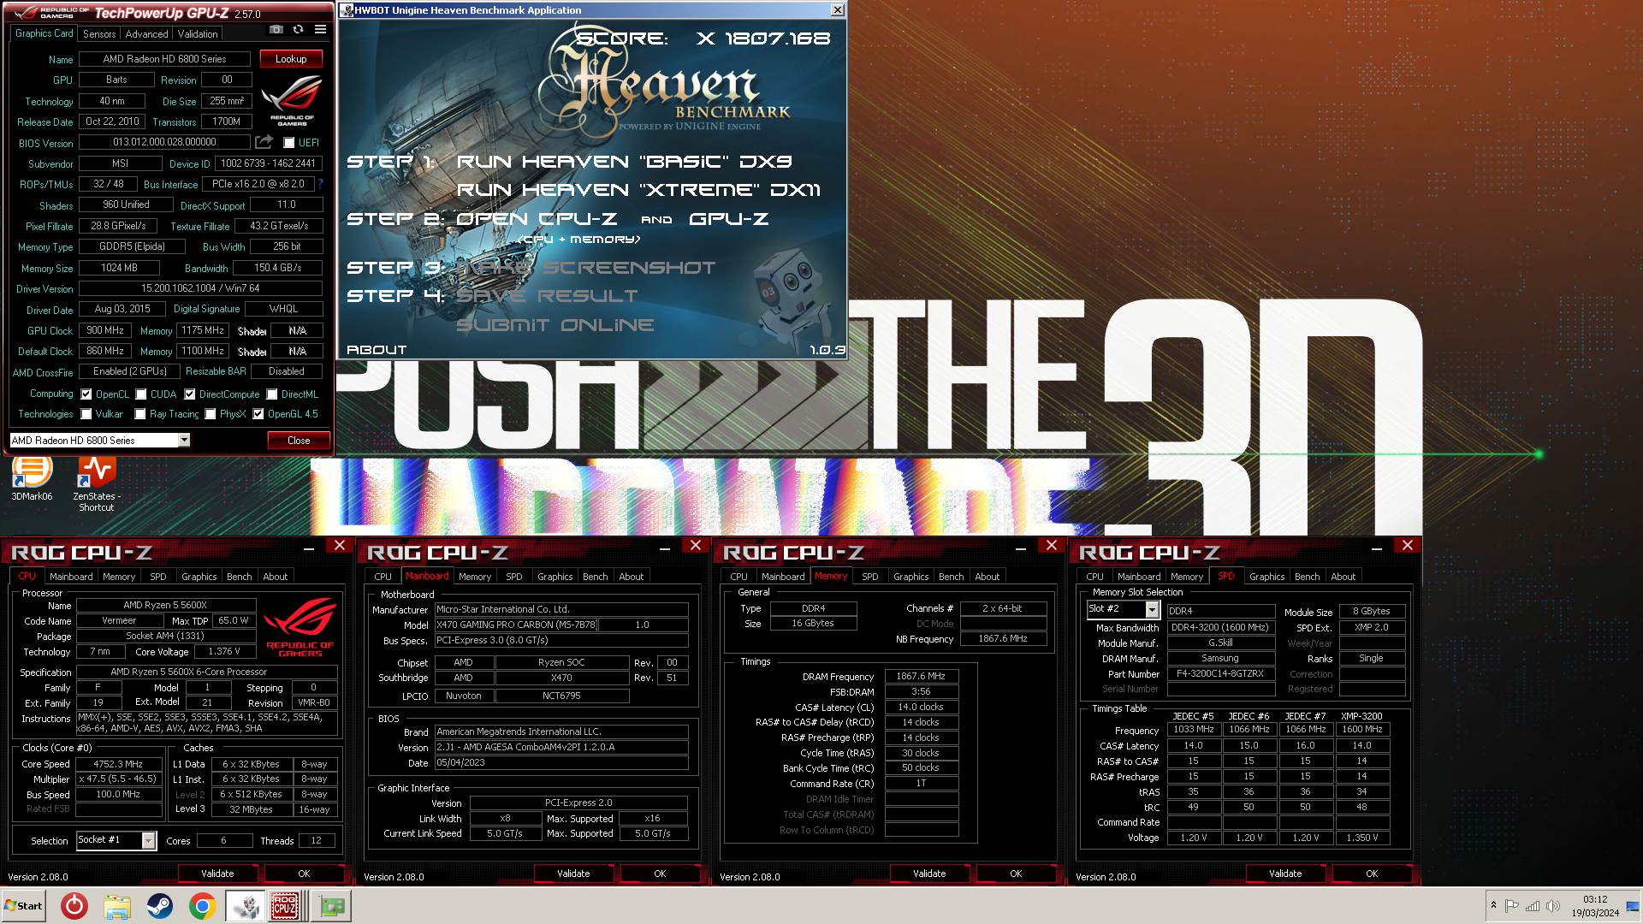Toggle the OpenGL 4.5 checkbox
This screenshot has height=924, width=1643.
click(258, 414)
